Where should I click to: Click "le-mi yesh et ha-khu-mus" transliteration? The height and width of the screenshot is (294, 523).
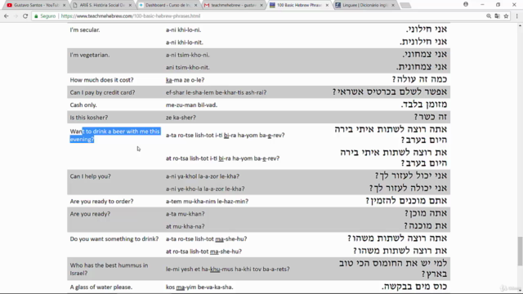(x=228, y=269)
